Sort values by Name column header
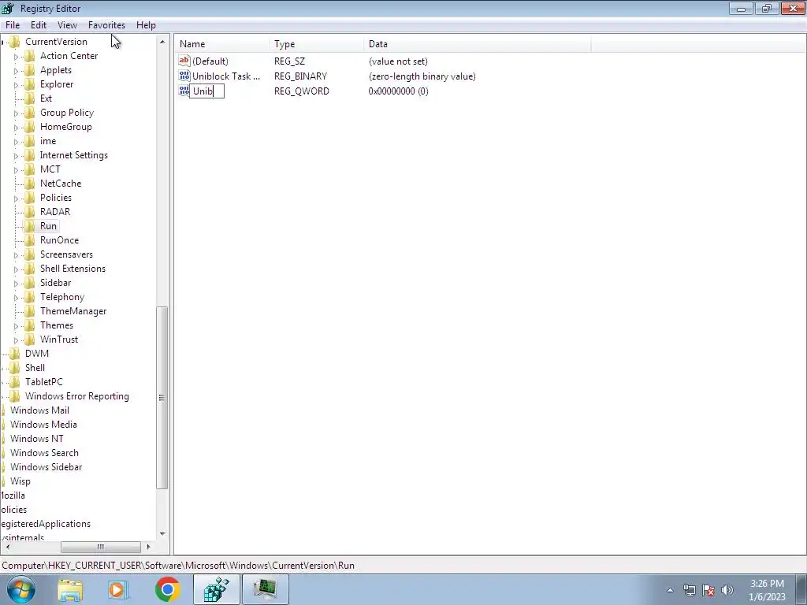 click(221, 44)
